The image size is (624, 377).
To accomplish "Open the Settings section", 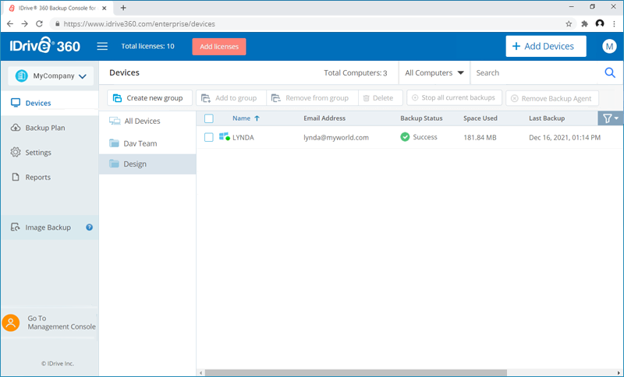I will click(x=49, y=152).
